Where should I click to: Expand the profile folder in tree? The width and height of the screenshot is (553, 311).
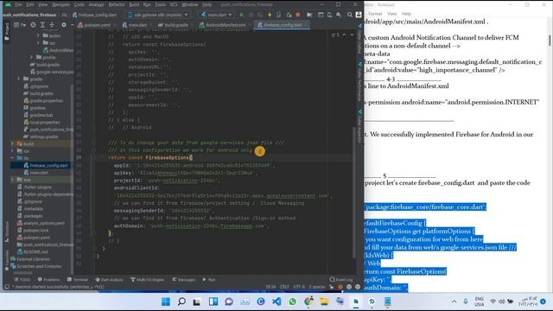point(32,57)
